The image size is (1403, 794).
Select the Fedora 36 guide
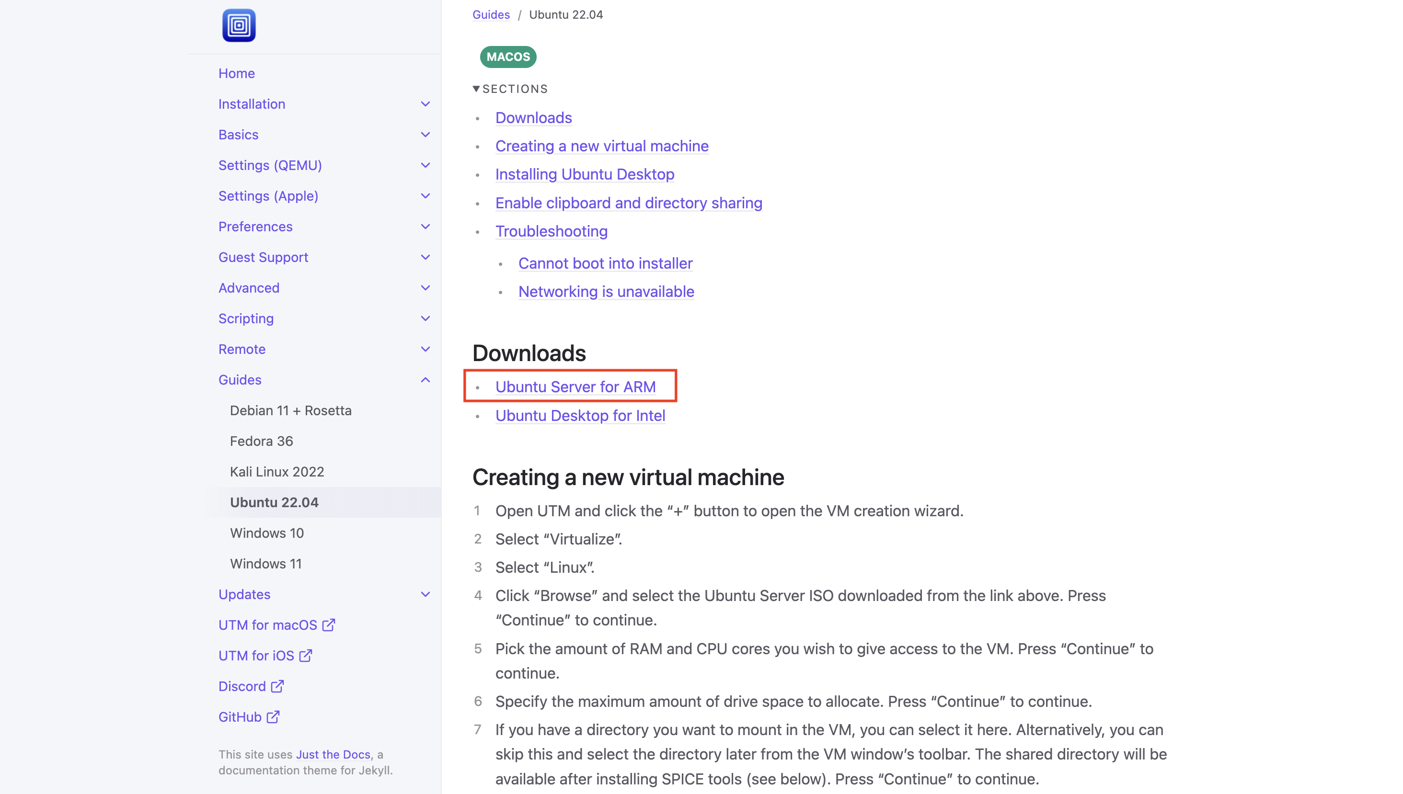tap(261, 441)
